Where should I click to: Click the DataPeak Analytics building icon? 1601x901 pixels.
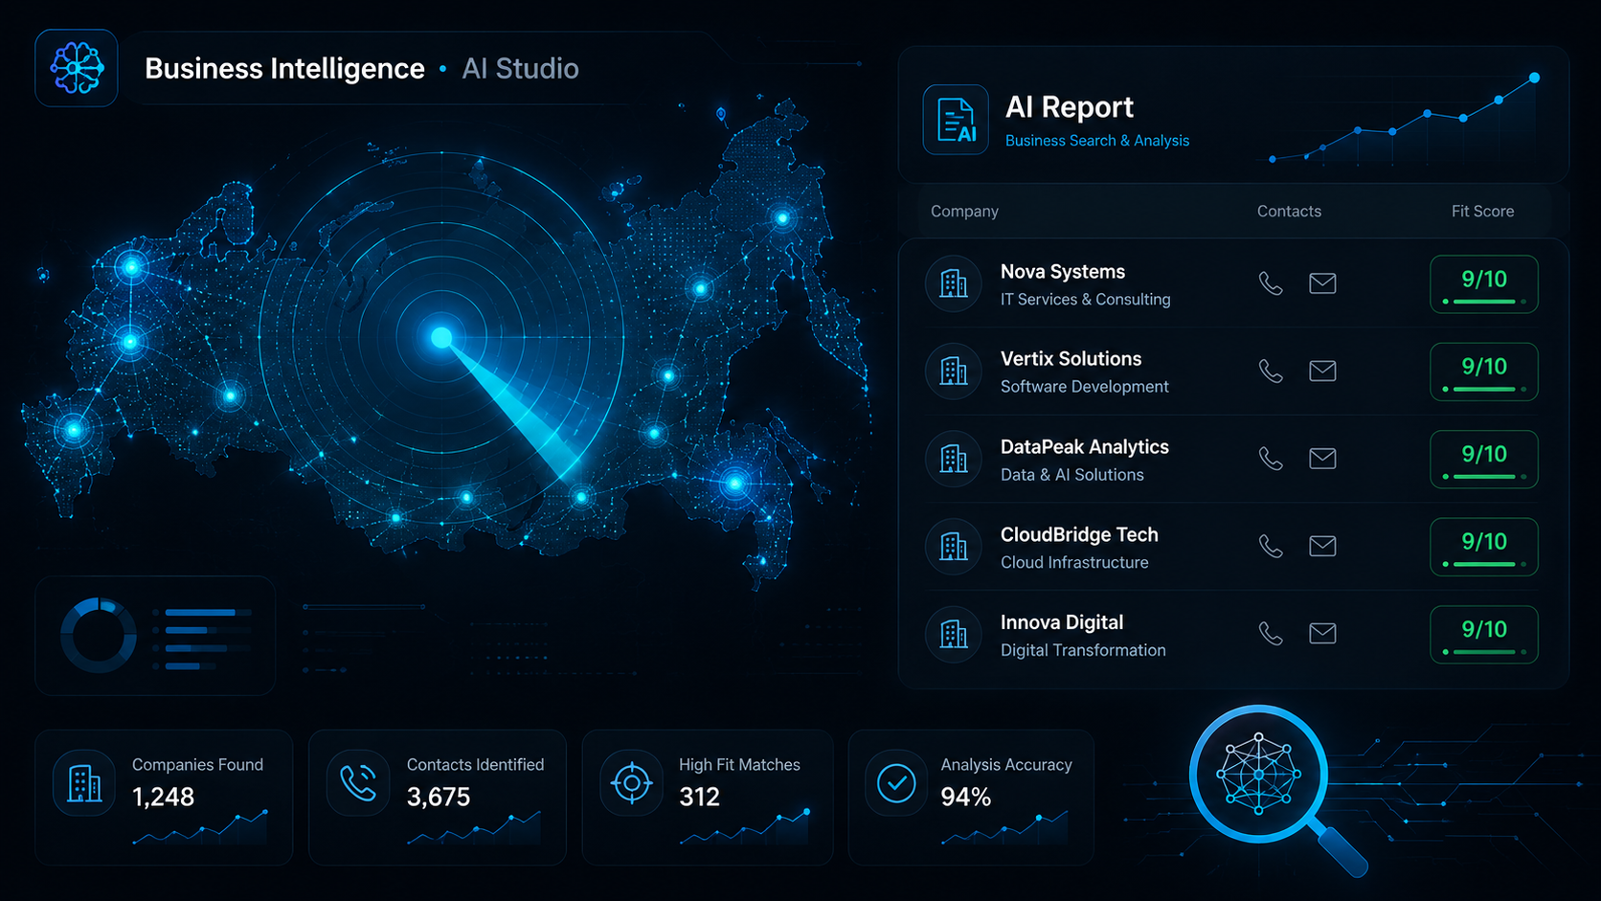[x=954, y=459]
